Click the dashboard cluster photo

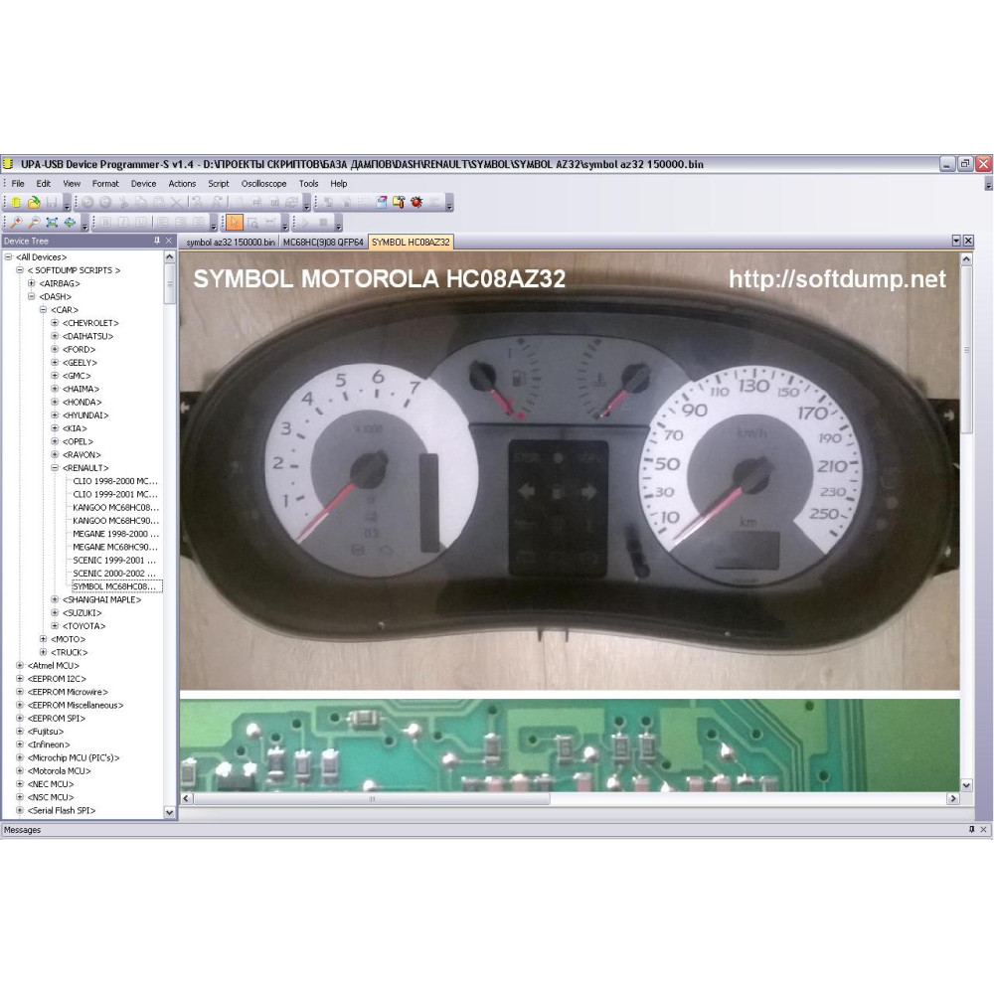(570, 470)
